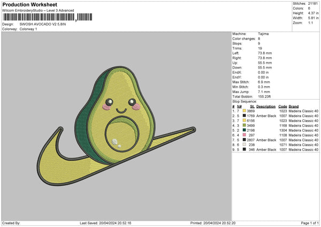The image size is (321, 227).
Task: Click the light green swatch beside 3499
Action: pyautogui.click(x=244, y=125)
